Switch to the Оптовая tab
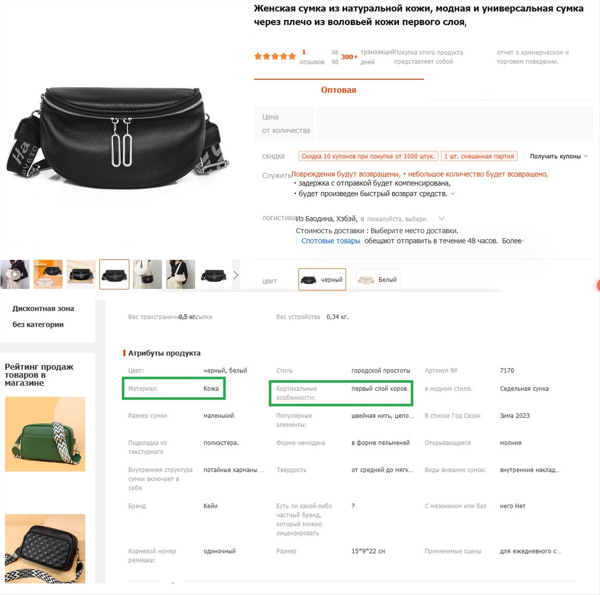600x595 pixels. point(338,90)
